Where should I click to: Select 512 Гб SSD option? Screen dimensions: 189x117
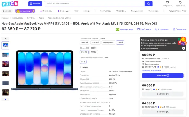(x=94, y=52)
